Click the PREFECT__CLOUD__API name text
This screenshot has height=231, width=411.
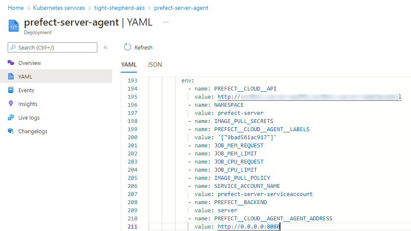point(245,89)
